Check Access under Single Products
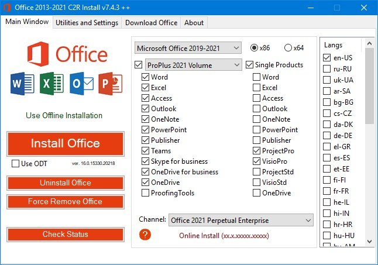This screenshot has width=378, height=265. [256, 98]
